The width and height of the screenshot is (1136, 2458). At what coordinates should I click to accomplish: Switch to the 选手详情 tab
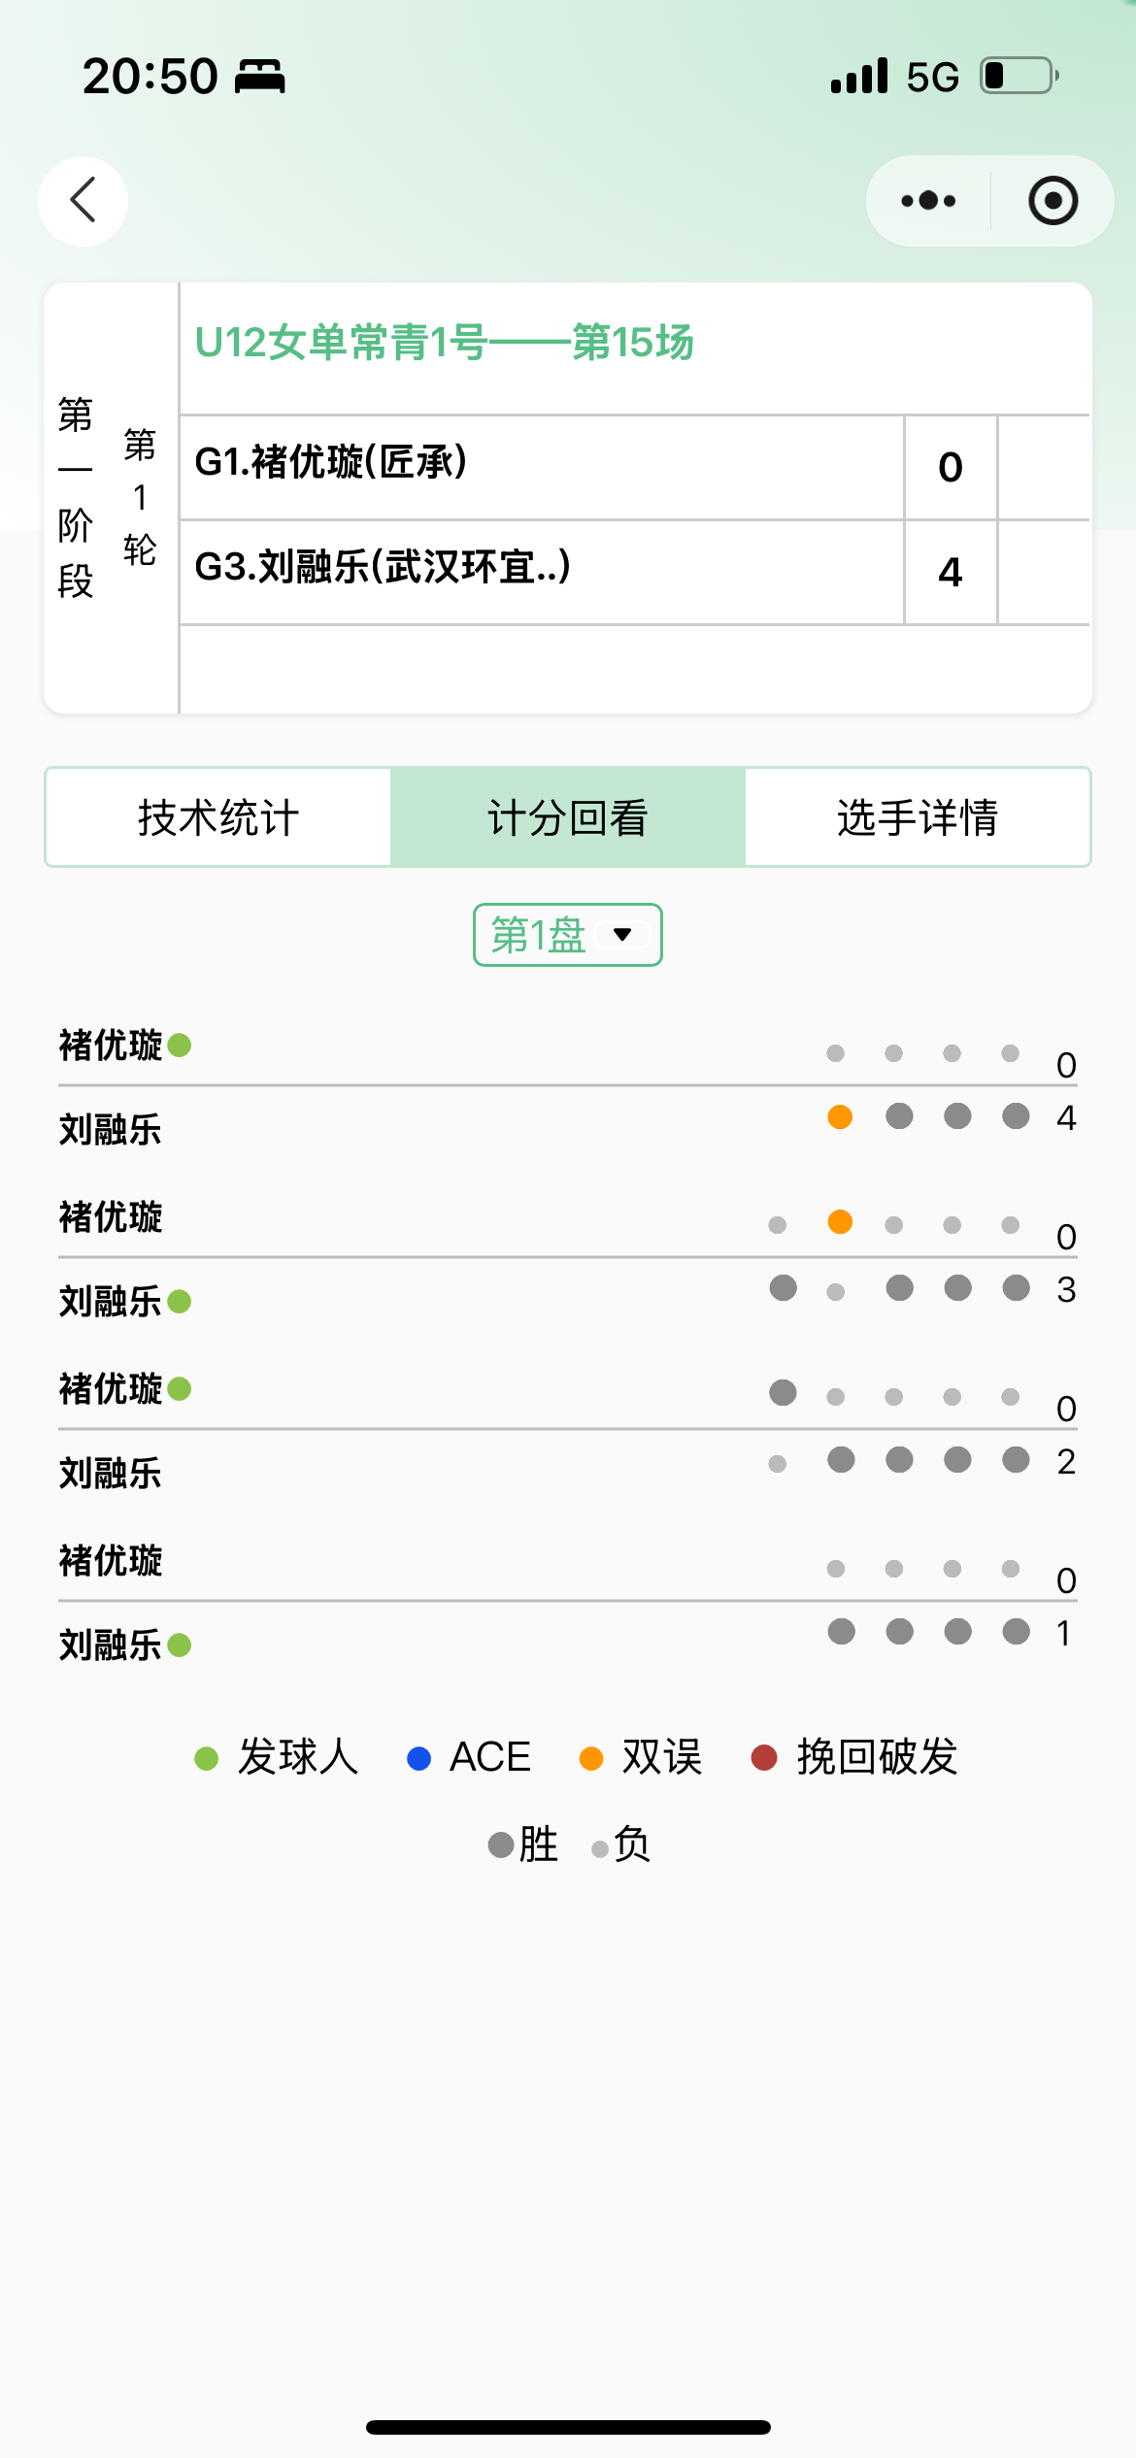pyautogui.click(x=918, y=817)
